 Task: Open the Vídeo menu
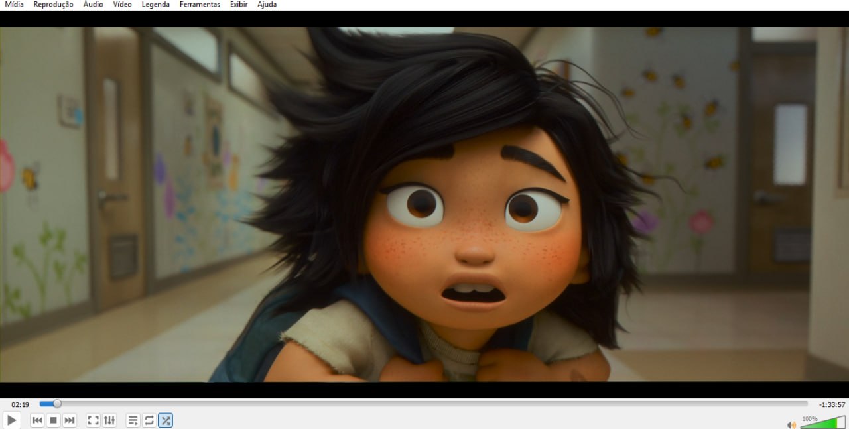pyautogui.click(x=122, y=5)
